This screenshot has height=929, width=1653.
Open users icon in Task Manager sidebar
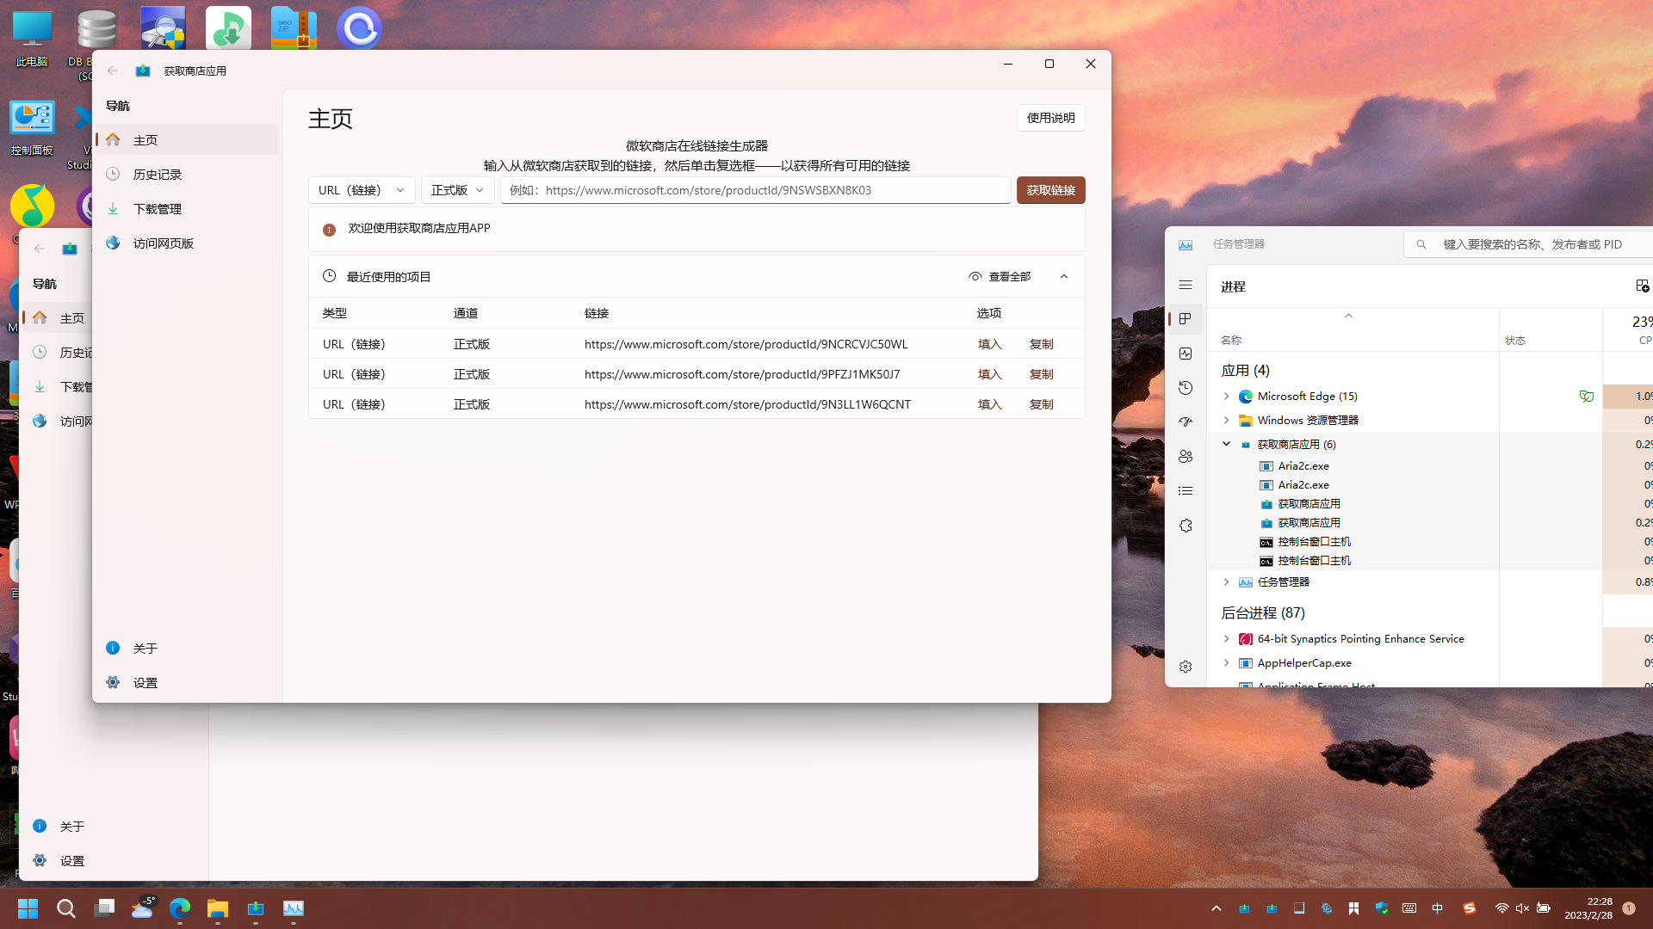pos(1186,457)
